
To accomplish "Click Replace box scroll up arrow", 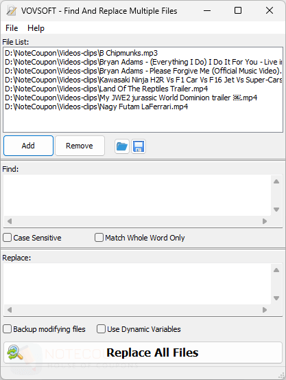I will [276, 270].
